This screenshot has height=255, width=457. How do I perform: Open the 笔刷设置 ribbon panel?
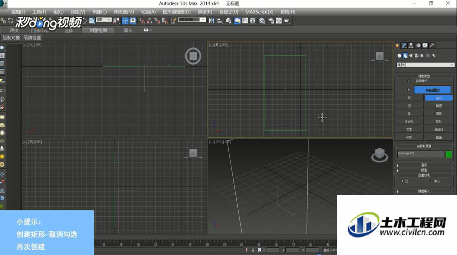[x=32, y=37]
